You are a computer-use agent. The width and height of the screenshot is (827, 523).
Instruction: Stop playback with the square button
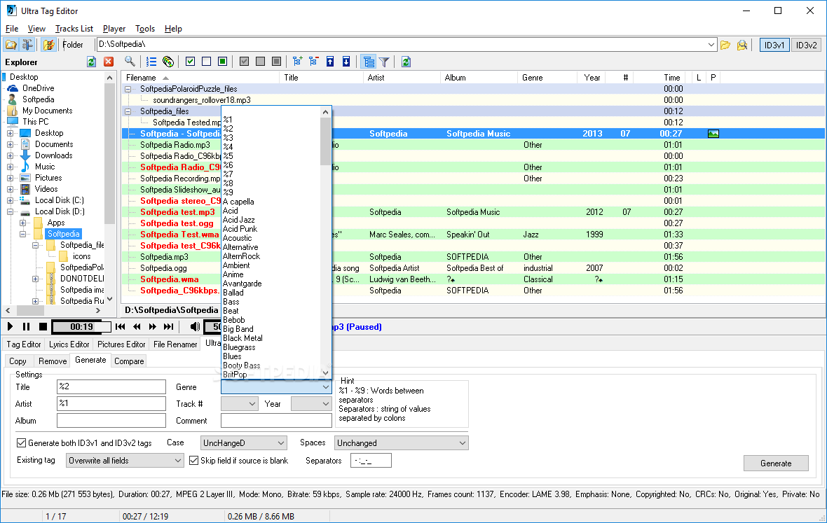pyautogui.click(x=43, y=326)
